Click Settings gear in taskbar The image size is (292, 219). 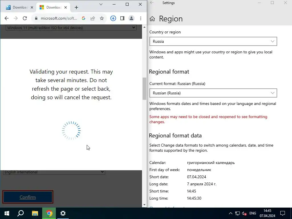pos(63,213)
